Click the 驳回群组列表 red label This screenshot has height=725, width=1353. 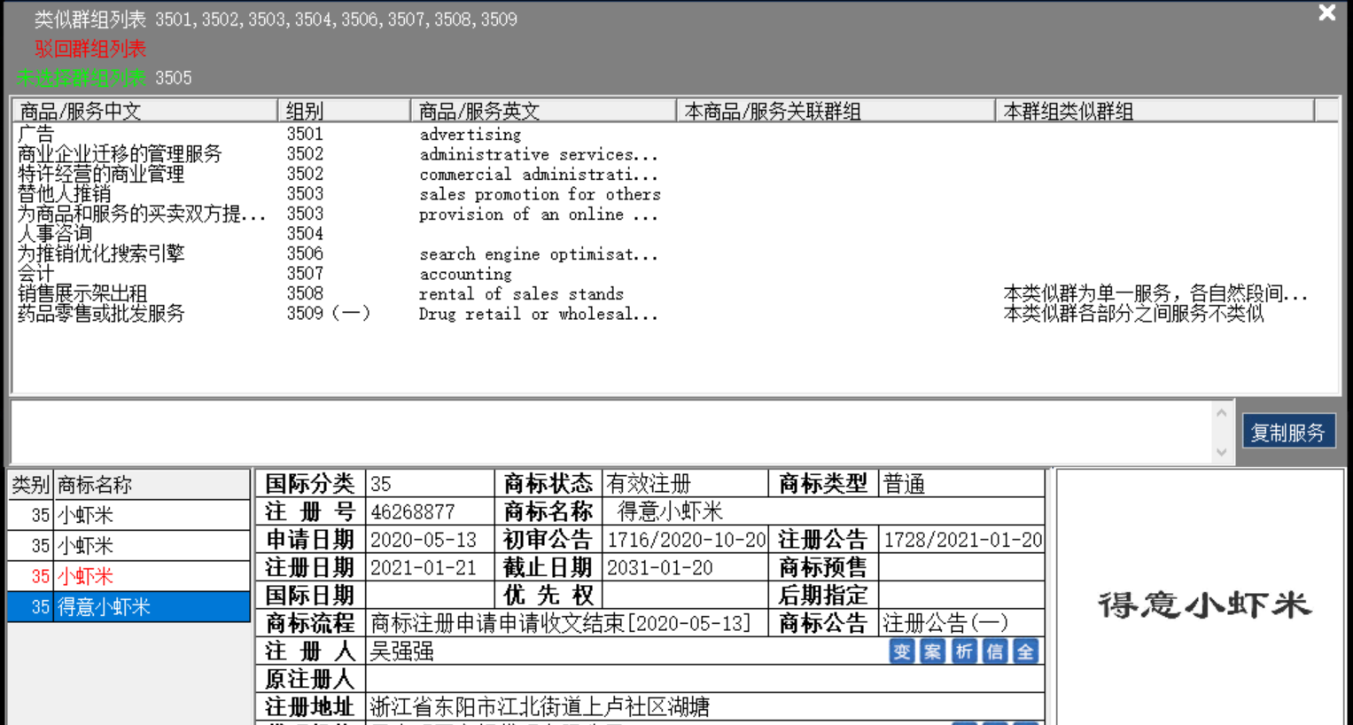[90, 49]
